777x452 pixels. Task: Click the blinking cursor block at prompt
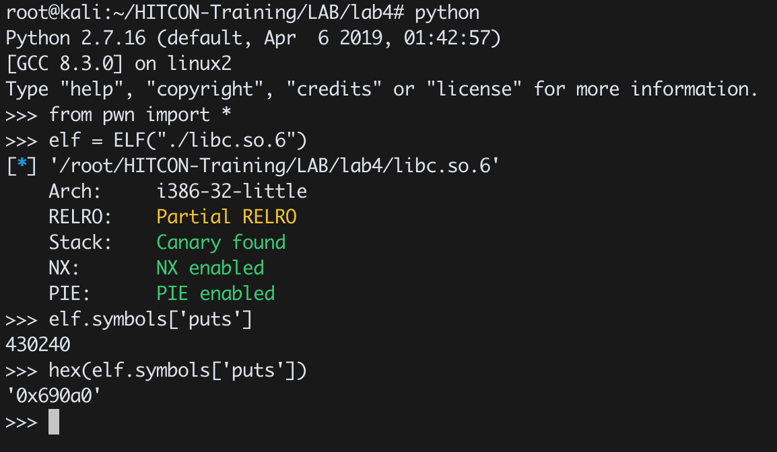(53, 422)
